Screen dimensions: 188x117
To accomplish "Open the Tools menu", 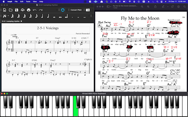I will tap(28, 2).
